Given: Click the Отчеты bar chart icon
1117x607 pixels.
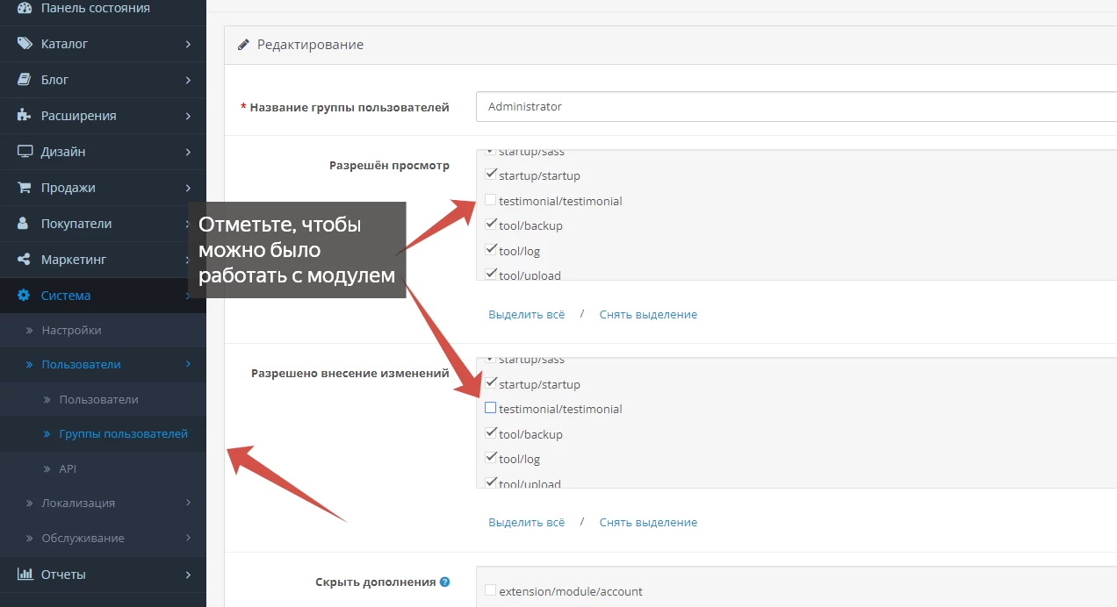Looking at the screenshot, I should pos(25,575).
